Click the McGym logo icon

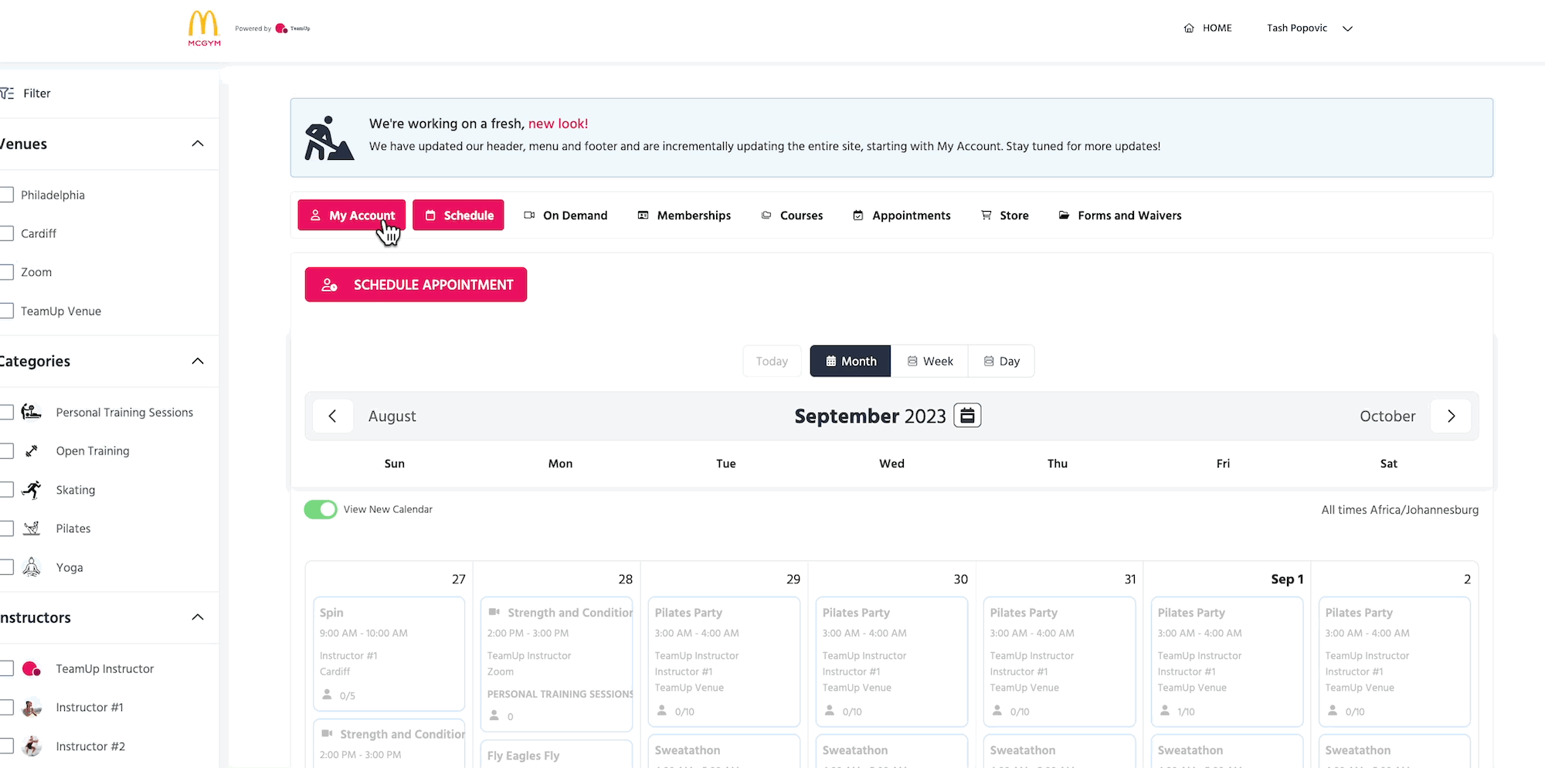204,28
